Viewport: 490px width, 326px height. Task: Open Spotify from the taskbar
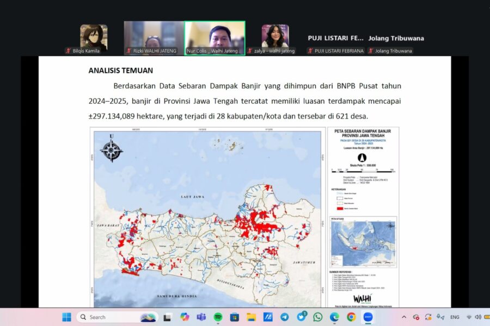(x=217, y=317)
